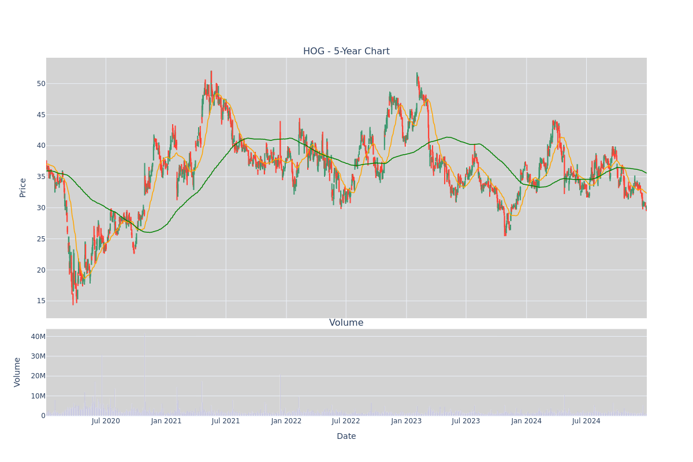
Task: Pick the price tick label "25"
Action: click(41, 239)
